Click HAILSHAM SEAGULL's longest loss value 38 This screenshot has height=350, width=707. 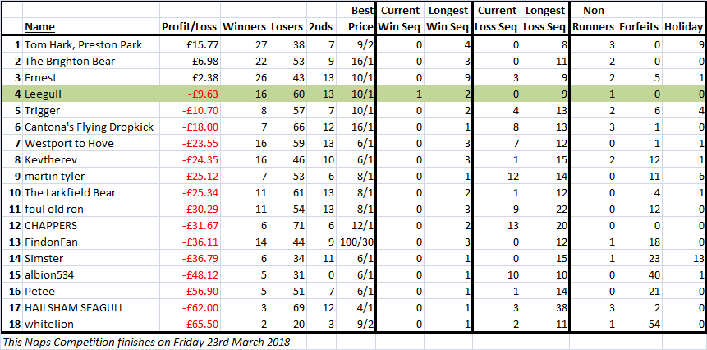[558, 308]
